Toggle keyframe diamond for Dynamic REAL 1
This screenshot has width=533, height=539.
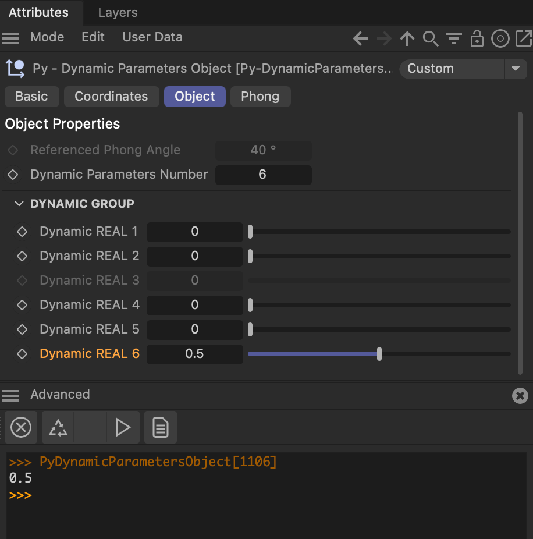(x=22, y=232)
